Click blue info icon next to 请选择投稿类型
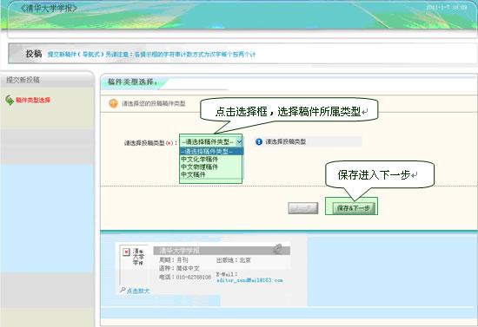Image resolution: width=478 pixels, height=327 pixels. (259, 141)
